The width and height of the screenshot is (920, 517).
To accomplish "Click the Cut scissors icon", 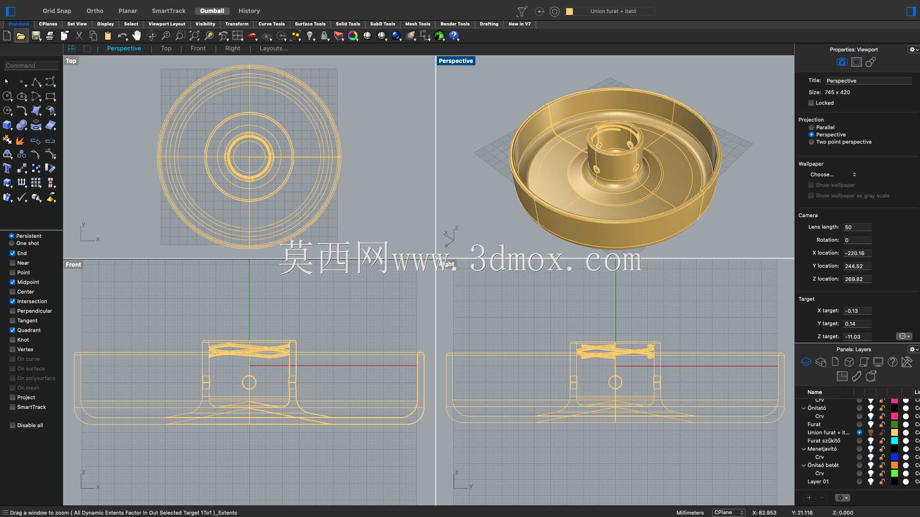I will [79, 36].
